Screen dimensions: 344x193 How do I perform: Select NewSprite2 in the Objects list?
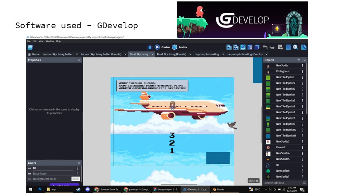tap(284, 142)
